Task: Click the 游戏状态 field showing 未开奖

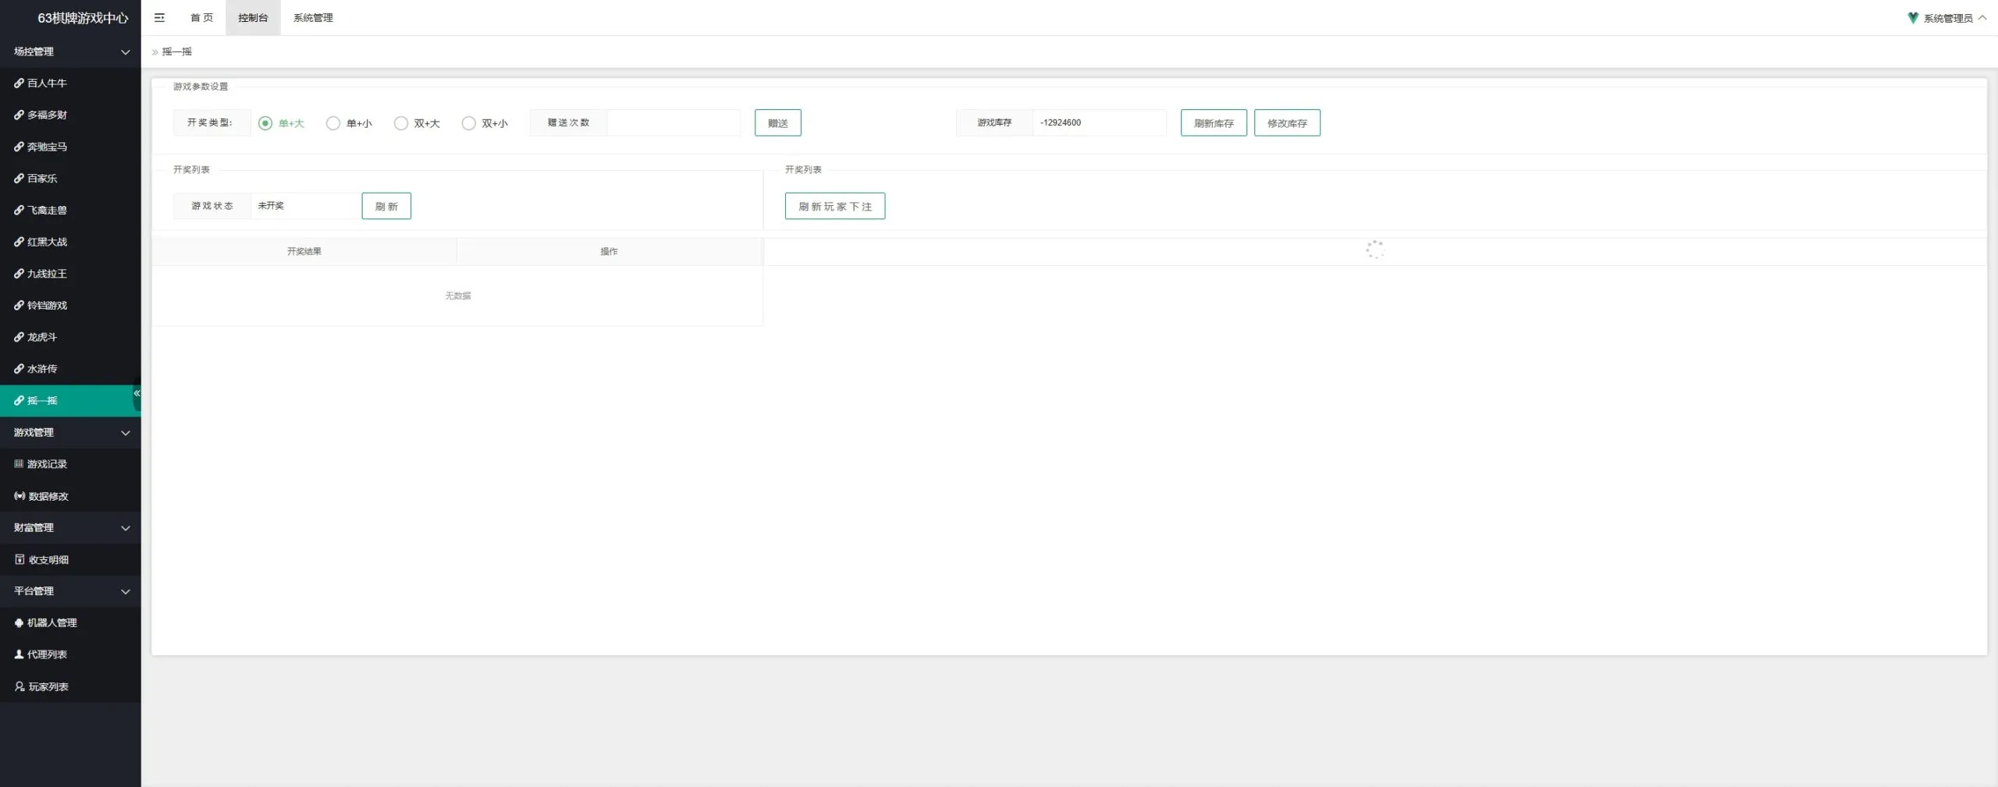Action: click(306, 206)
